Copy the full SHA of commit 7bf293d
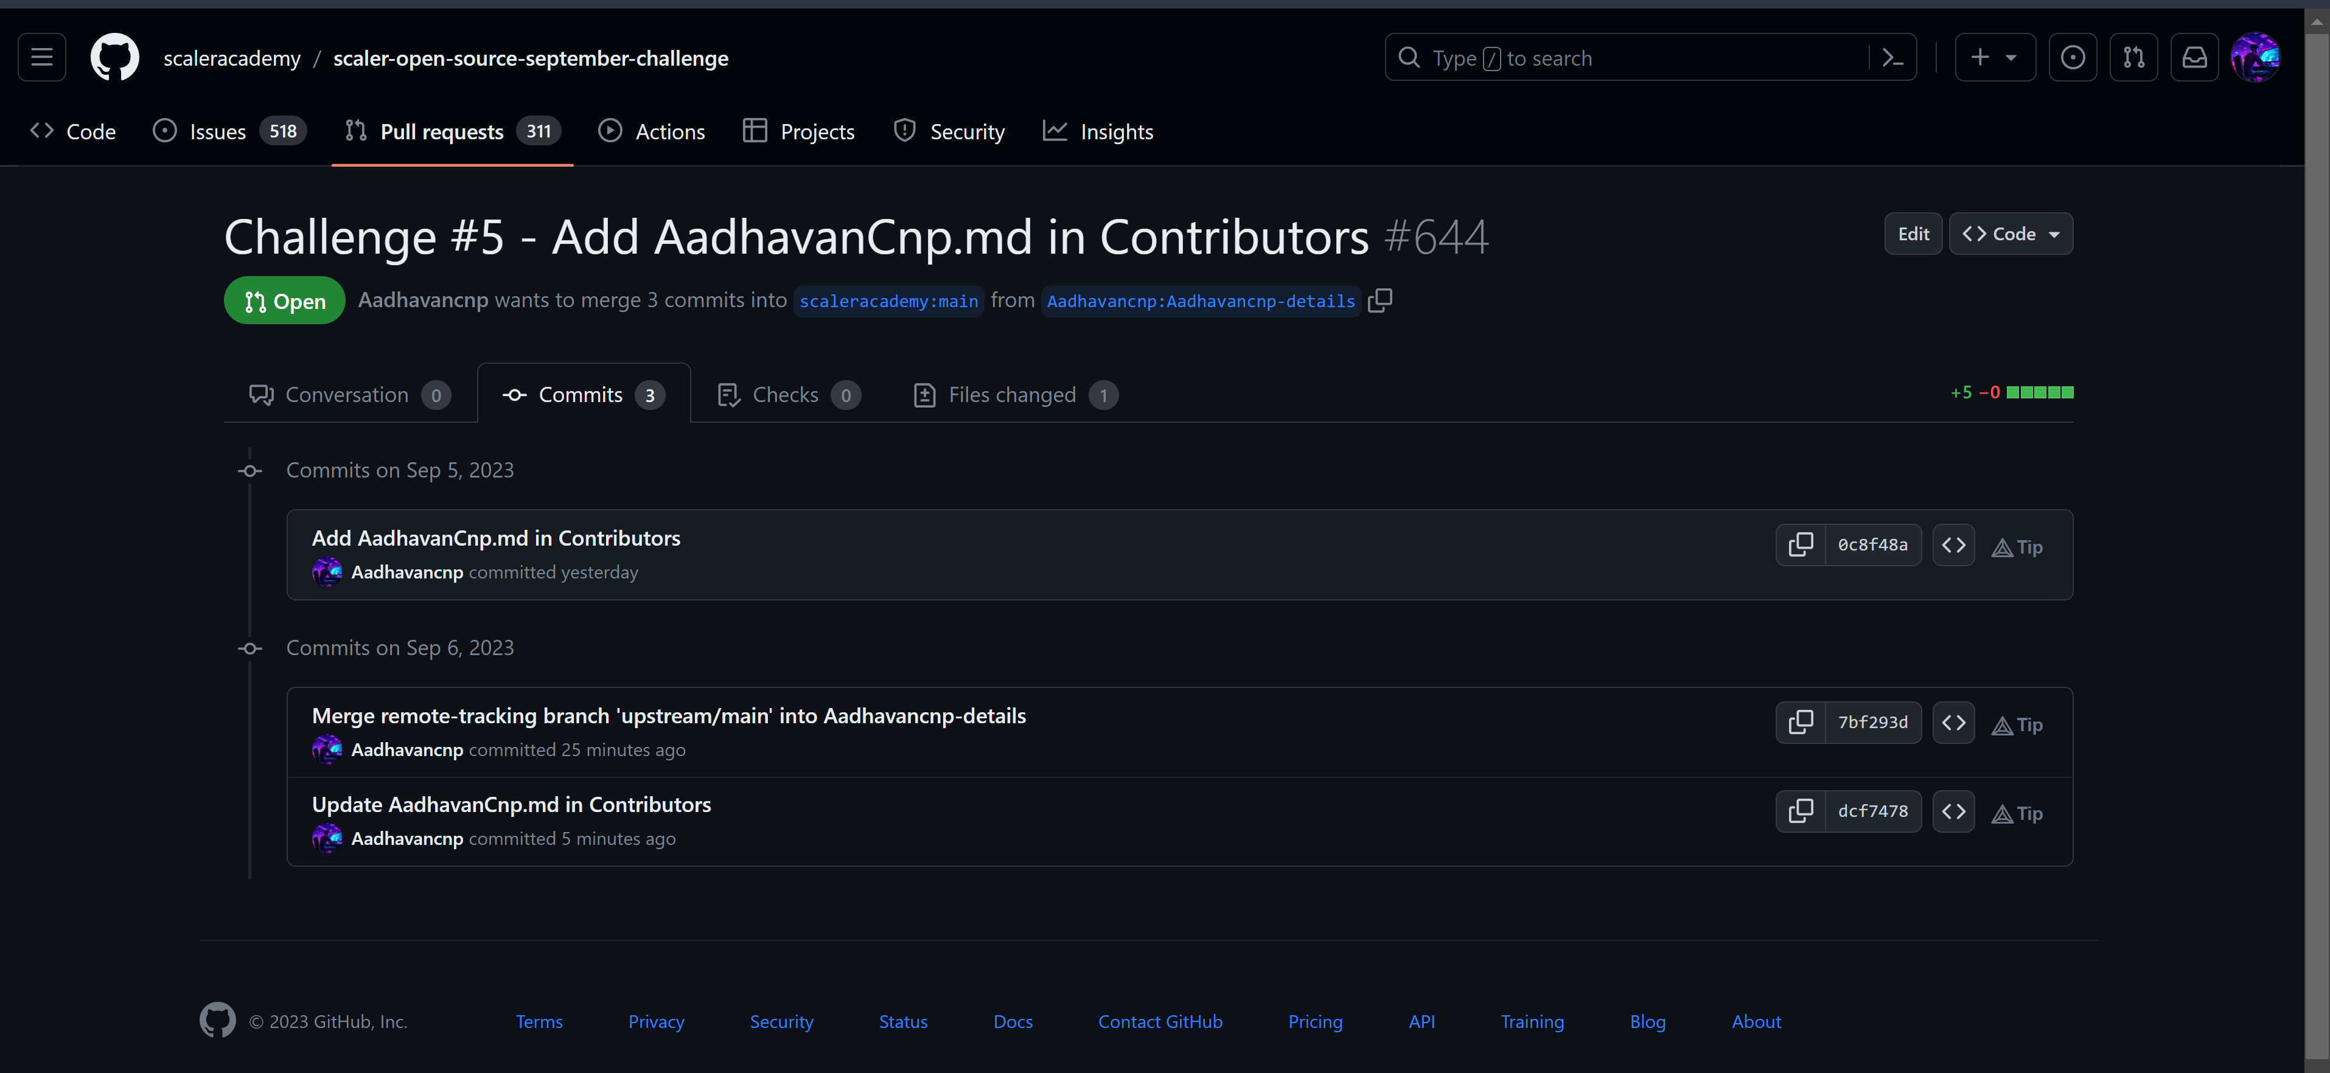Screen dimensions: 2330x1073 (x=1801, y=721)
